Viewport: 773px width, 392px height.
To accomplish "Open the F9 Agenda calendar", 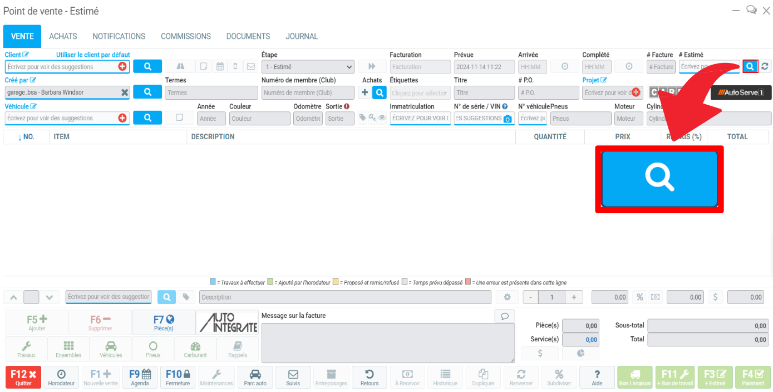I will [140, 377].
